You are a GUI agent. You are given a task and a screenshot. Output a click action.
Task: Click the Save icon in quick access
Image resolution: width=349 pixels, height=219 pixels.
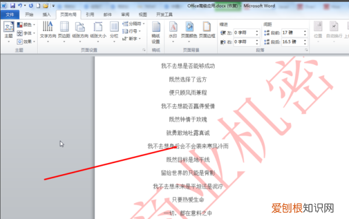pyautogui.click(x=13, y=6)
